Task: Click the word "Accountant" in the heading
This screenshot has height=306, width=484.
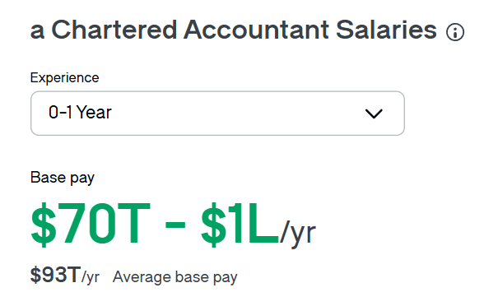Action: (256, 30)
